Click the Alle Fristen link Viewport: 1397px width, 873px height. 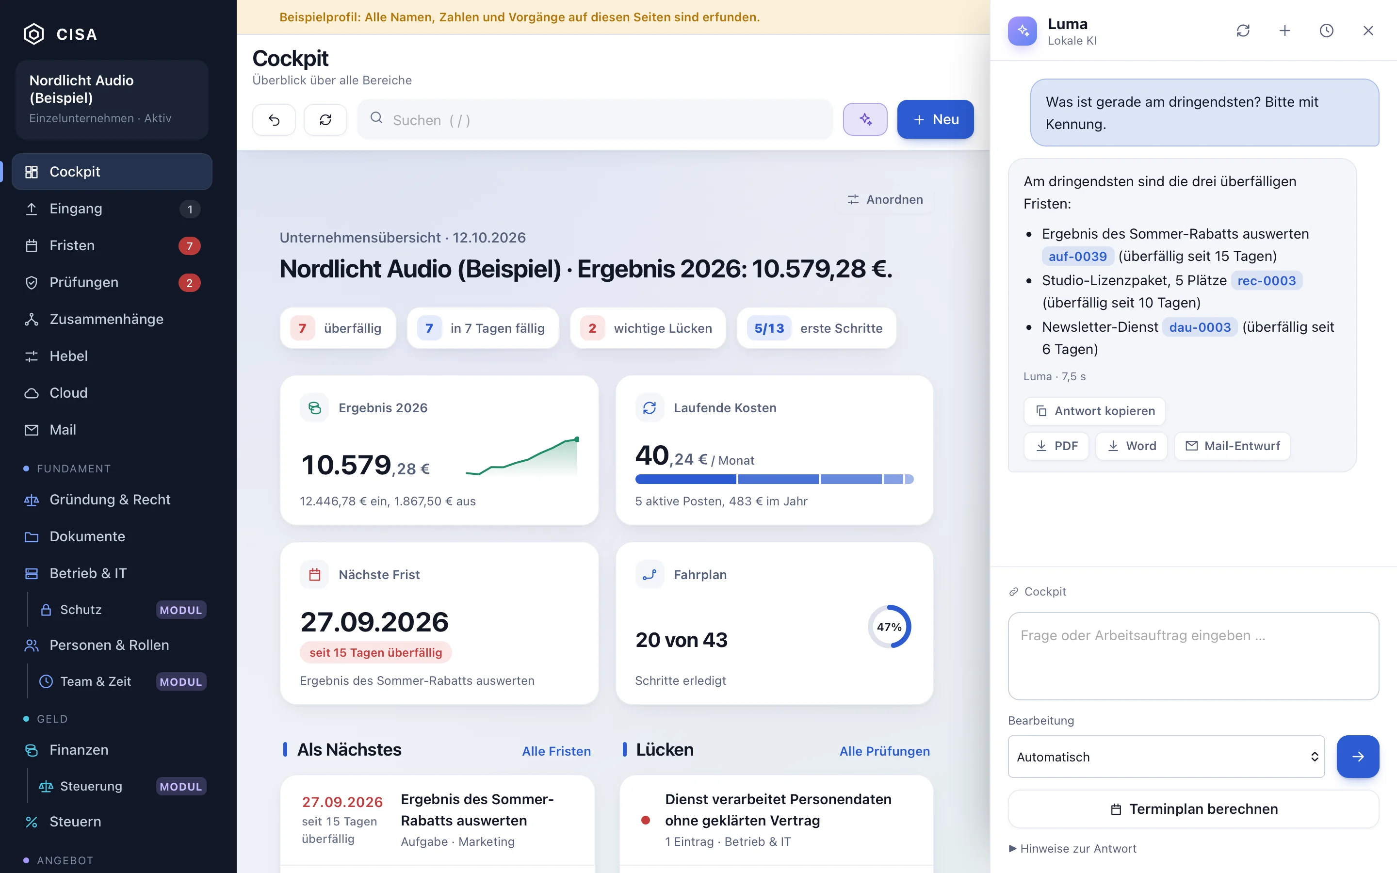tap(556, 751)
